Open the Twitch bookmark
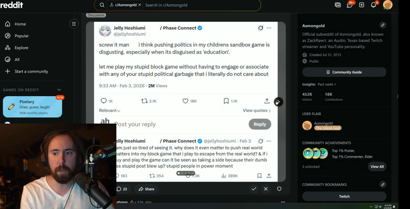 pos(344,196)
